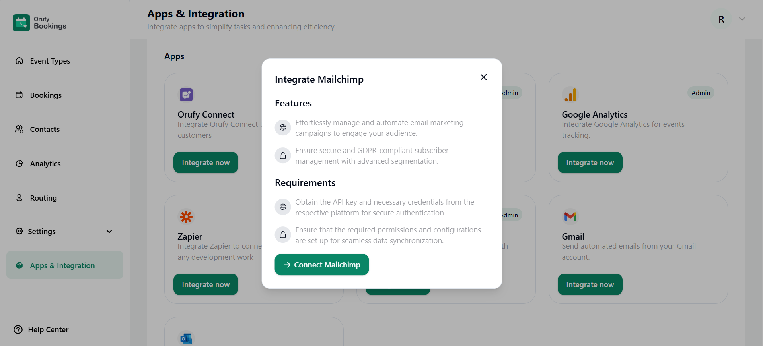Screen dimensions: 763x346
Task: Click the Orufy Connect app icon
Action: [x=186, y=95]
